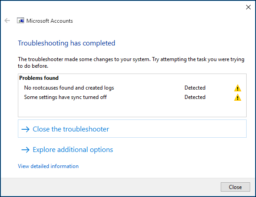Click the back arrow icon

click(x=7, y=21)
